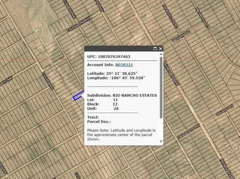Image resolution: width=240 pixels, height=179 pixels.
Task: Click the Rainbow Blvd NW label beside the popup
Action: pos(171,73)
